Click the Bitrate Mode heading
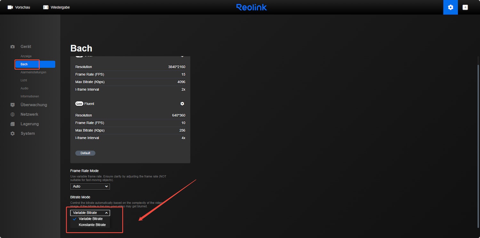The width and height of the screenshot is (480, 238). tap(80, 197)
